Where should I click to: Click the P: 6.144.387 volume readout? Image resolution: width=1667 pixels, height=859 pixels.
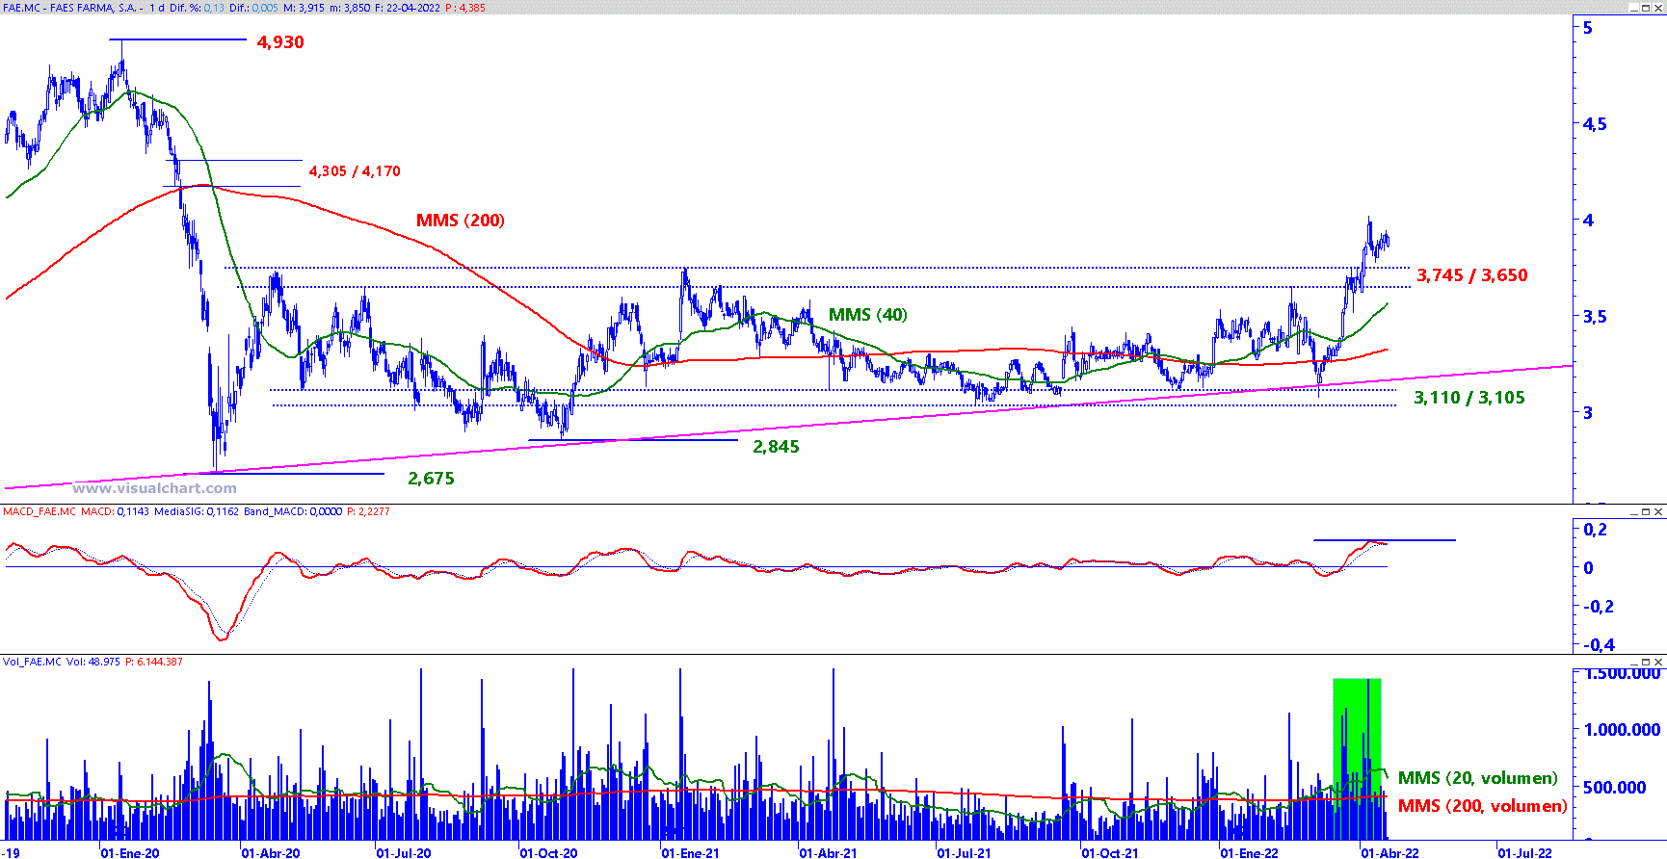click(x=154, y=663)
